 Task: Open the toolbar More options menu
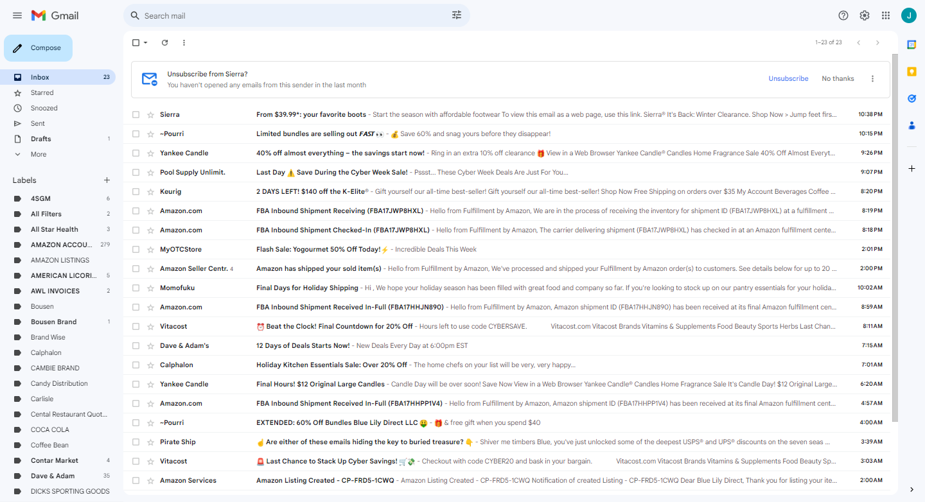point(184,42)
